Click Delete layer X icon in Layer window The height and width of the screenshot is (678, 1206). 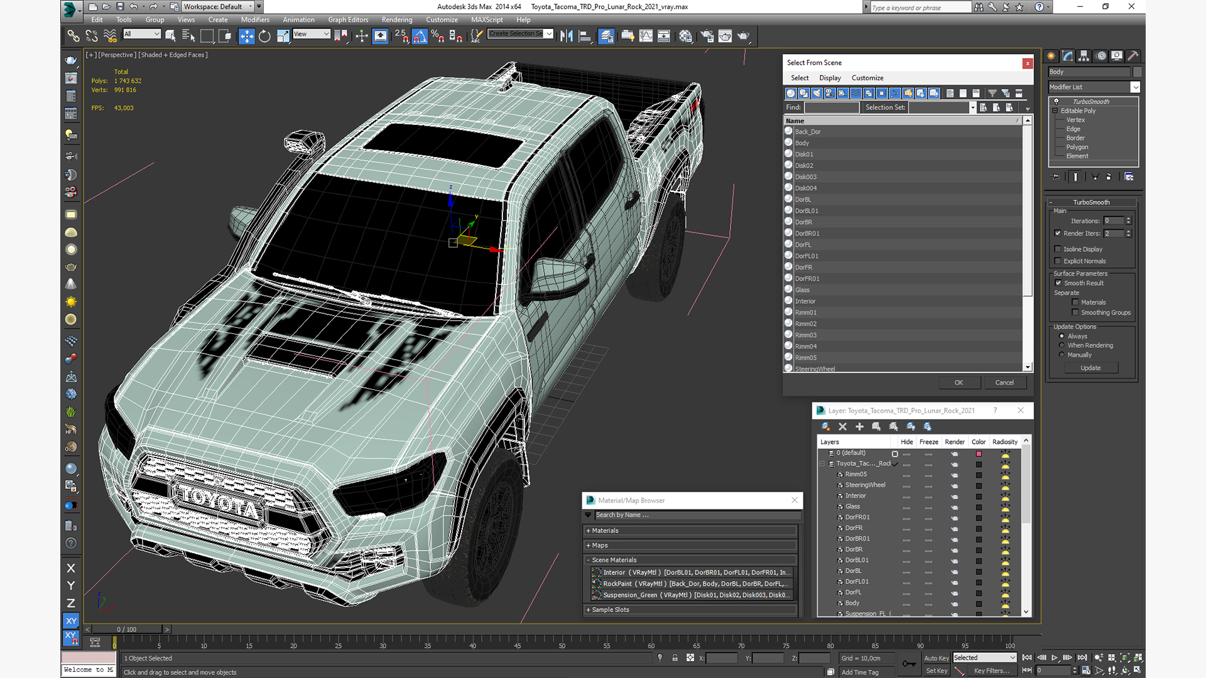coord(842,426)
